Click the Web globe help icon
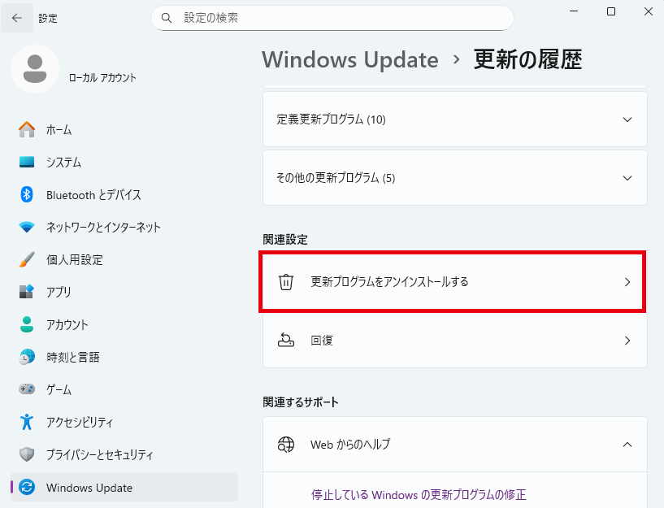This screenshot has height=508, width=664. [286, 445]
